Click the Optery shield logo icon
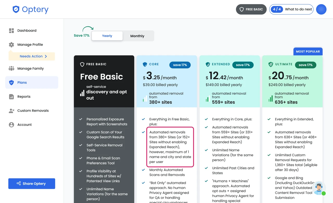333x203 pixels. click(16, 10)
